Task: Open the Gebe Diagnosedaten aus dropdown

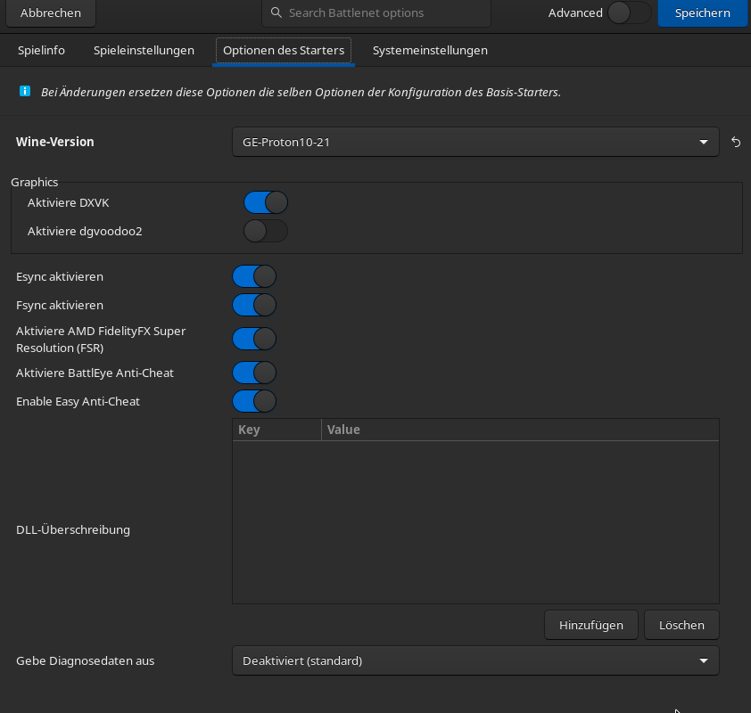Action: 475,660
